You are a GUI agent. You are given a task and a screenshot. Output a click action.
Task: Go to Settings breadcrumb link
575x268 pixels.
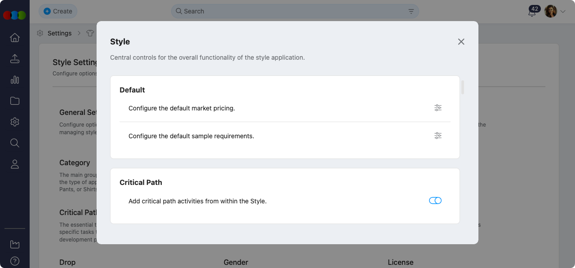coord(59,33)
